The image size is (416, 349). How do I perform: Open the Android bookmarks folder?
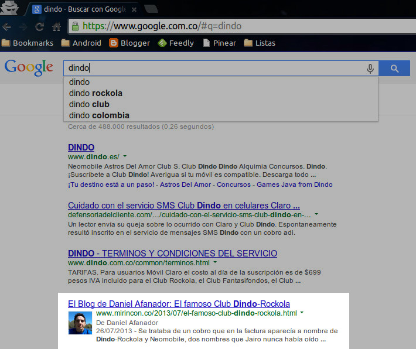click(81, 43)
